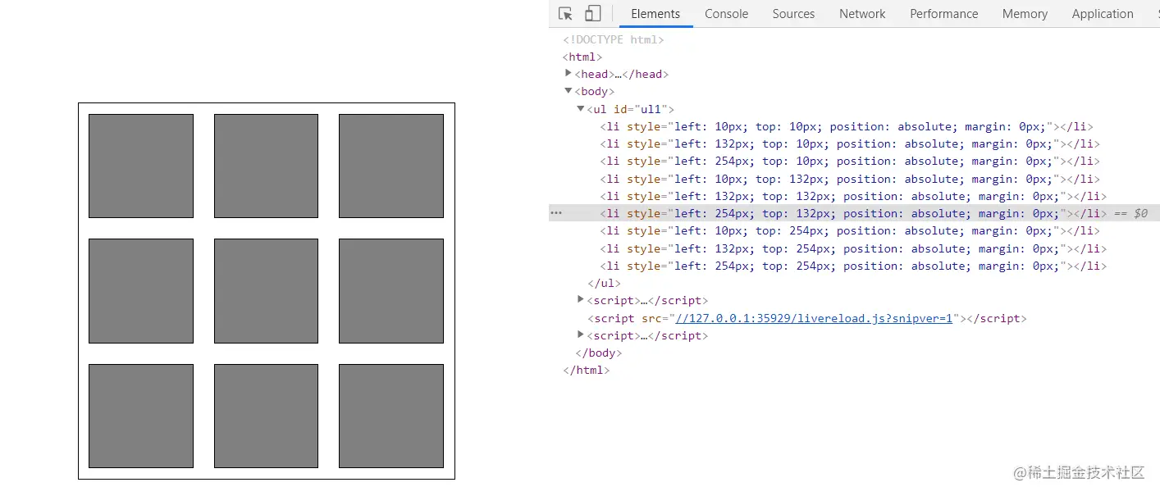Screen dimensions: 1160x496
Task: Open the Application tab
Action: pos(1103,14)
